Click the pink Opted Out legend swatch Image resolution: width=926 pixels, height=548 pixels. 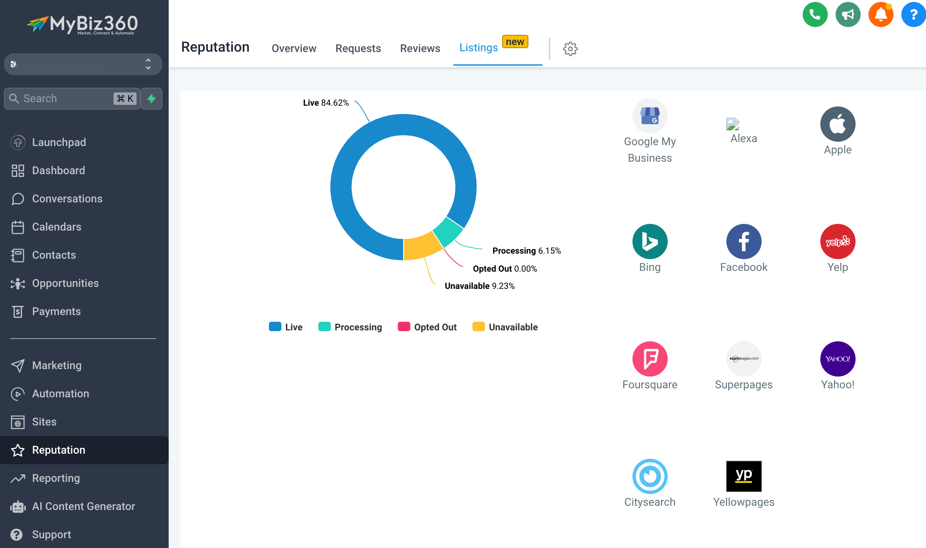[x=404, y=327]
